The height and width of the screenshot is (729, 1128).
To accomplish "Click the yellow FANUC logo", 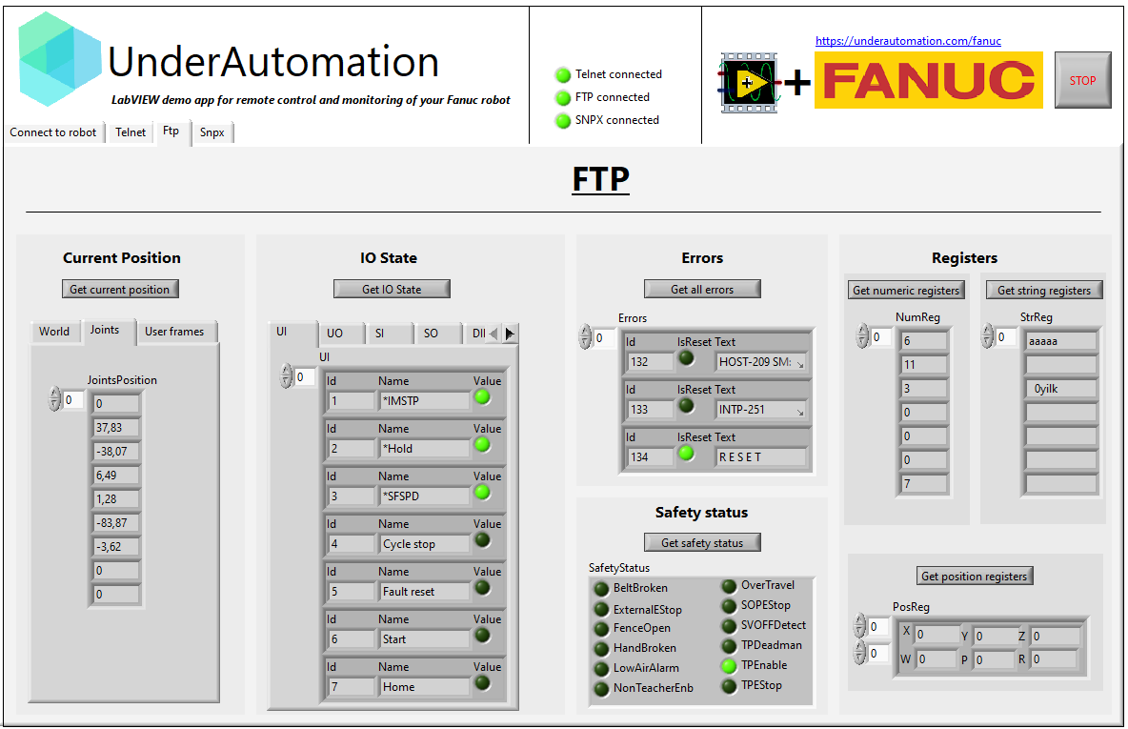I will (x=928, y=80).
